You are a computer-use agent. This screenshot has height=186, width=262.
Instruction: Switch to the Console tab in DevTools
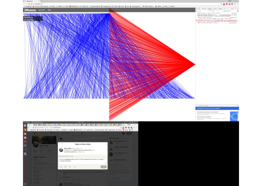(210, 9)
